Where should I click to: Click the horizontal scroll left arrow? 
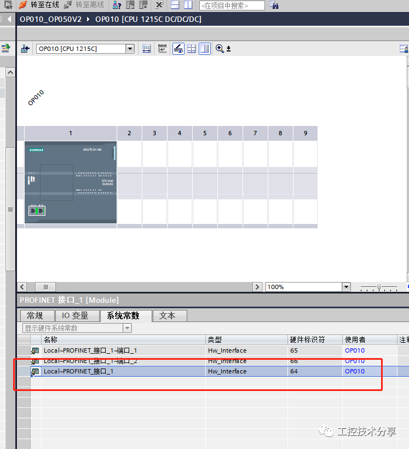(22, 287)
